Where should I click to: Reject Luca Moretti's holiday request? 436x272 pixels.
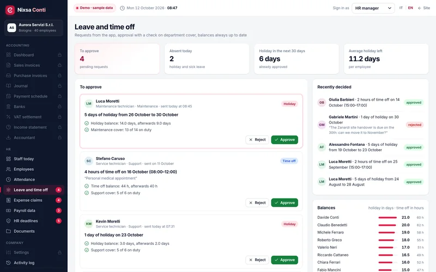tap(257, 140)
